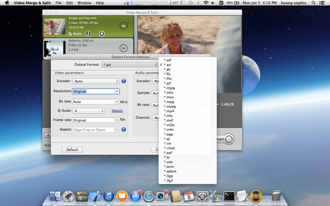The width and height of the screenshot is (330, 206).
Task: Open the Q-Scale Details link
Action: 117,111
